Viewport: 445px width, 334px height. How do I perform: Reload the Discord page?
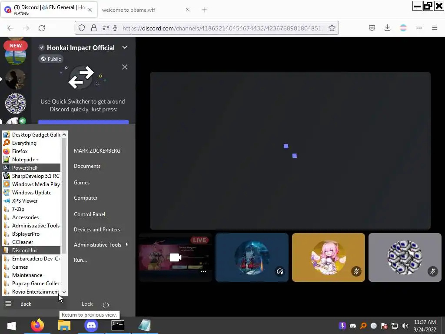click(42, 28)
